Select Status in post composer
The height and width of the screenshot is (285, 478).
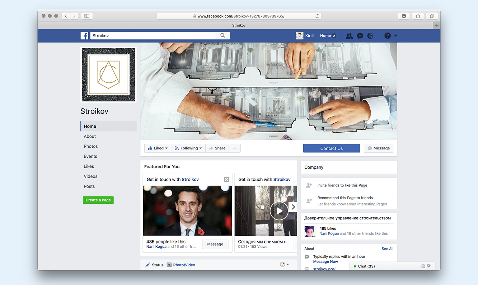pos(154,265)
